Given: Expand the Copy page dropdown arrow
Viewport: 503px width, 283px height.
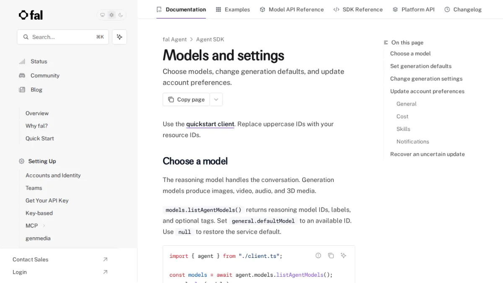Looking at the screenshot, I should point(216,99).
